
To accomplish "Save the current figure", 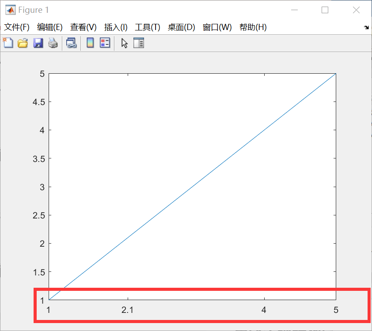I will coord(38,43).
